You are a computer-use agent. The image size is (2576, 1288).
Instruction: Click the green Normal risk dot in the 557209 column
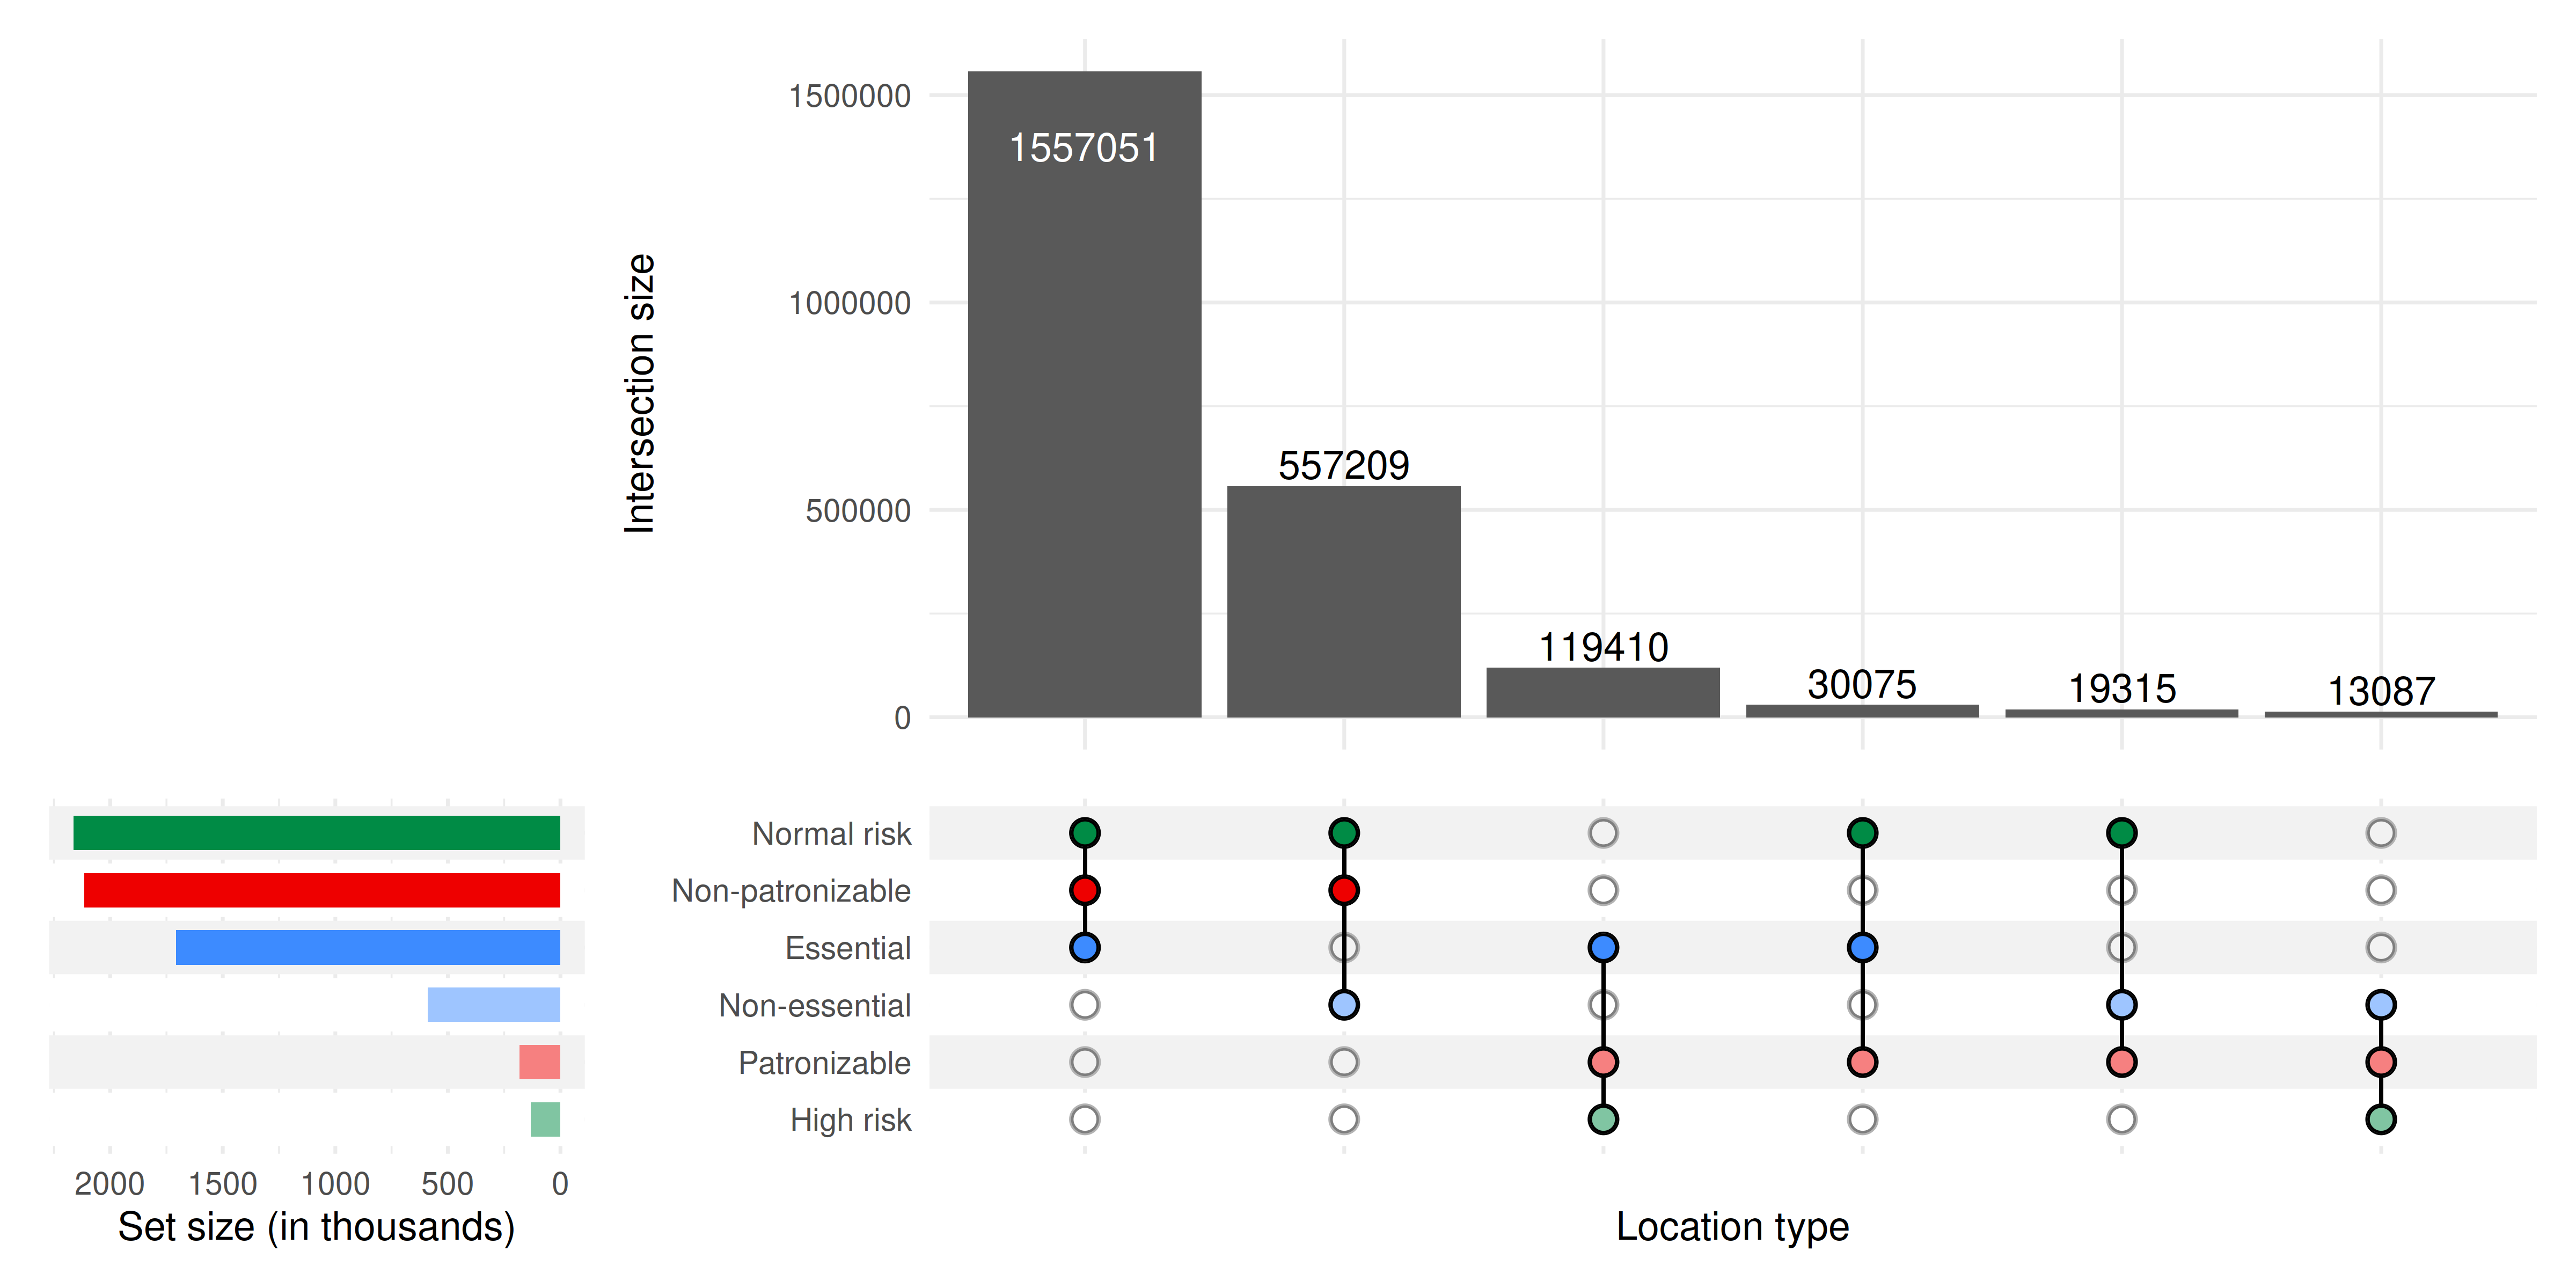click(1343, 833)
